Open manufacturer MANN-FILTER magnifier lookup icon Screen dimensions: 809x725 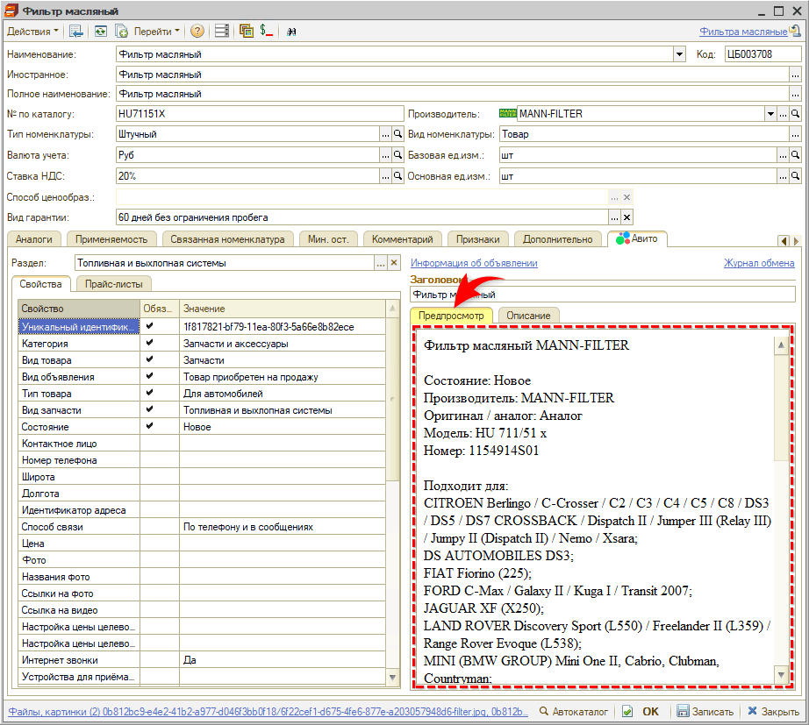pos(795,114)
